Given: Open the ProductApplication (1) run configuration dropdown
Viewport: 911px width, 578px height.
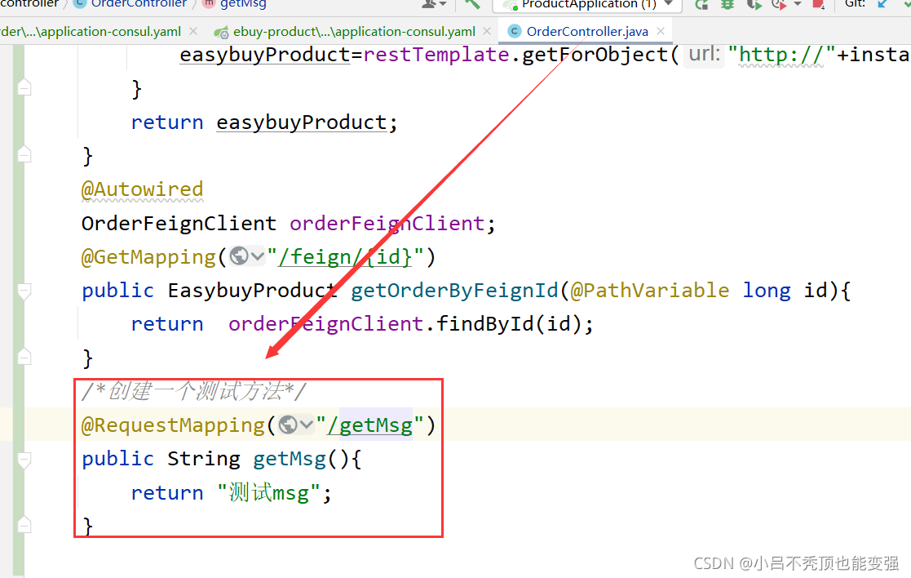Looking at the screenshot, I should click(x=586, y=5).
